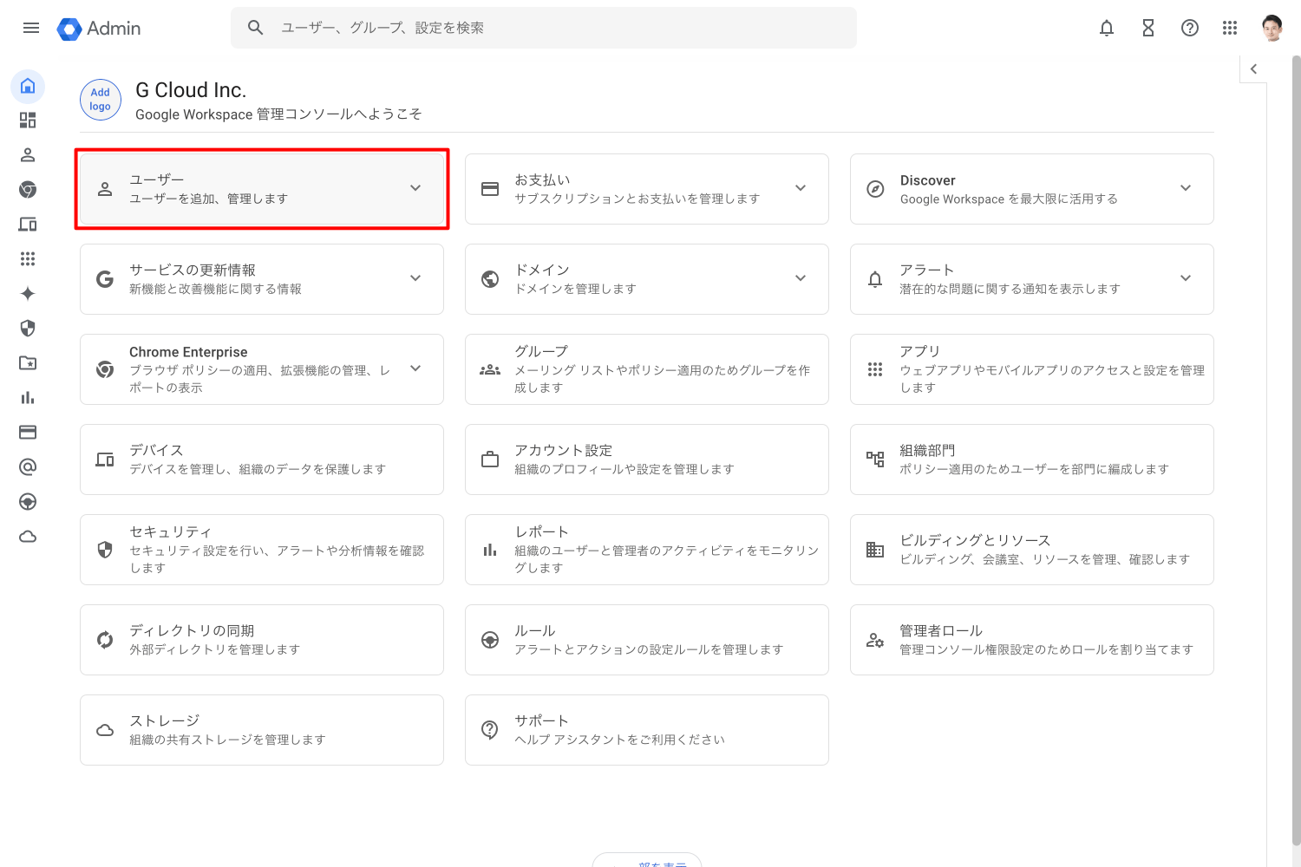Open the アカウント設定 card
Viewport: 1301px width, 867px height.
(x=647, y=460)
